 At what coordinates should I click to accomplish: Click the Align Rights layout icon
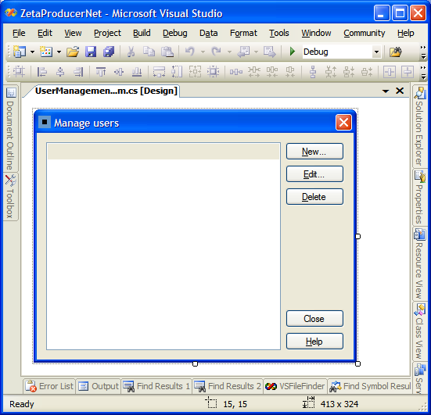pos(78,72)
